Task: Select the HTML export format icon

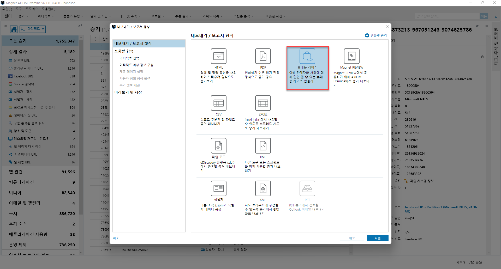Action: click(x=218, y=56)
